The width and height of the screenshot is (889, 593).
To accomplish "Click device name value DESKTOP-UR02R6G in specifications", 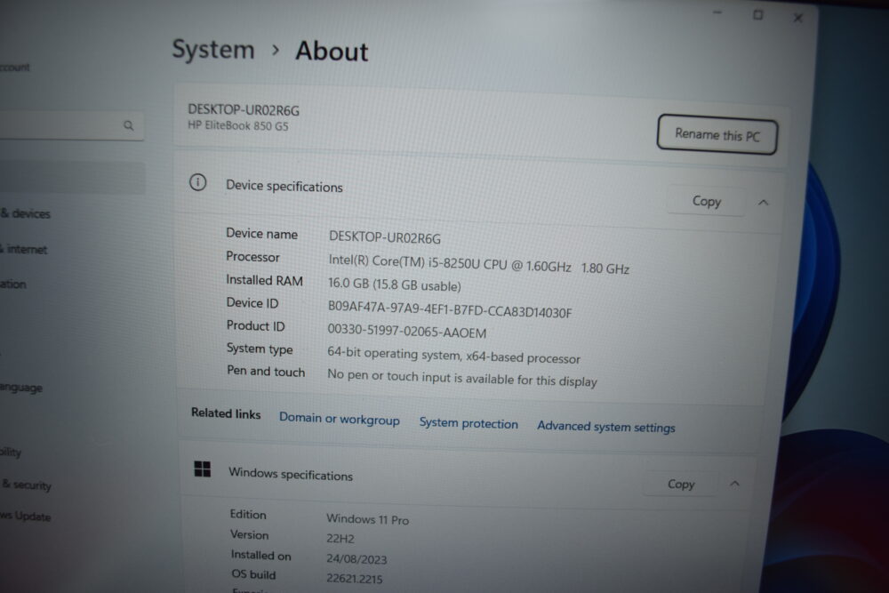I will click(x=384, y=237).
